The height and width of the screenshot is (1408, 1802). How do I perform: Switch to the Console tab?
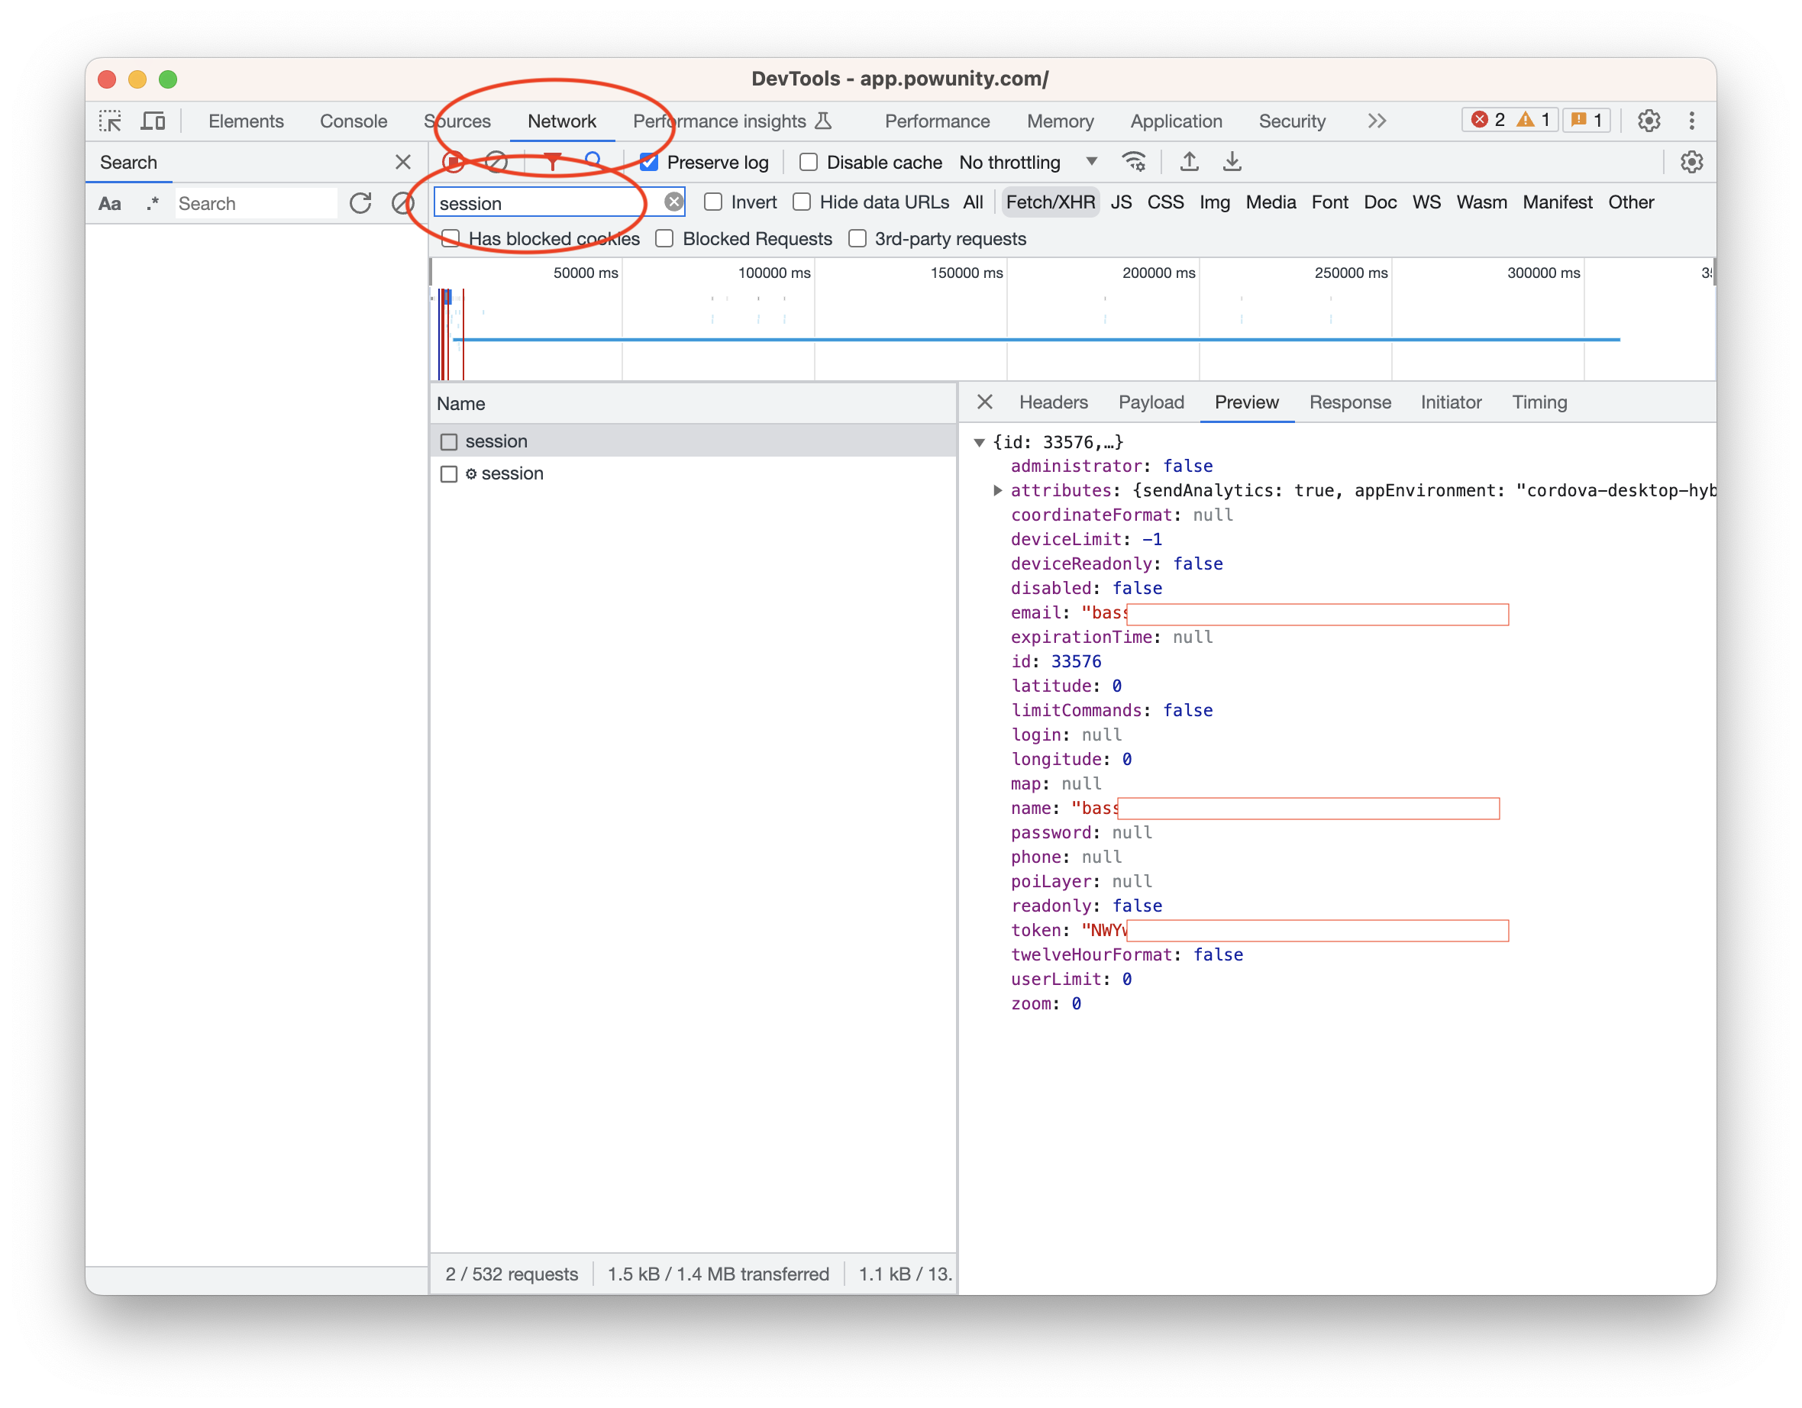353,121
